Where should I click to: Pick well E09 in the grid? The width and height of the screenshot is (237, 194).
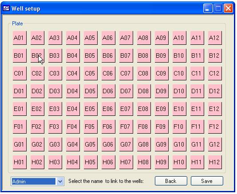(x=162, y=109)
